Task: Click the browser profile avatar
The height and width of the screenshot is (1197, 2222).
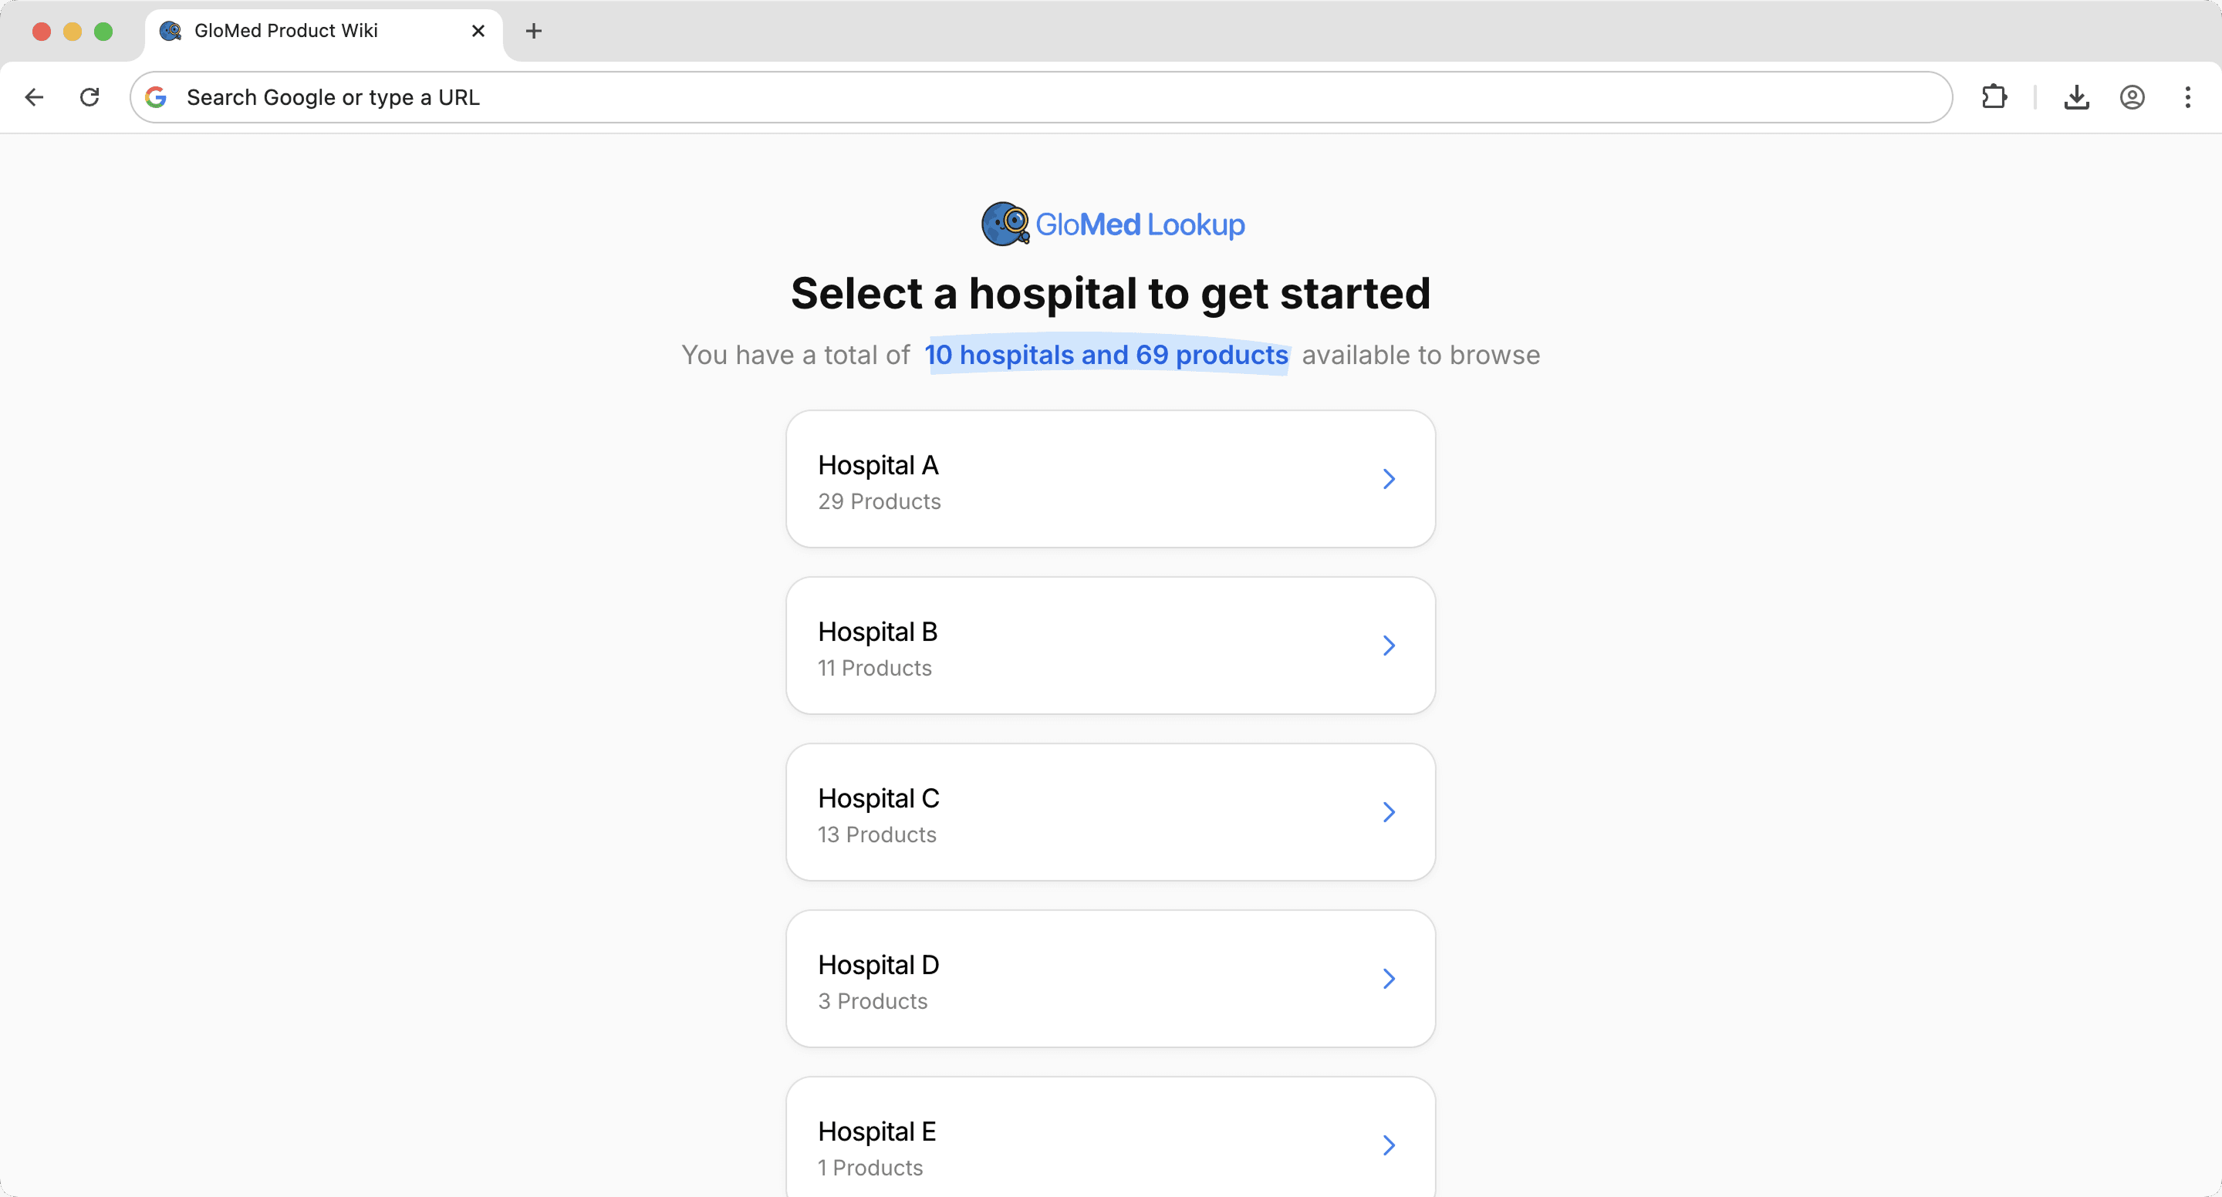Action: [2133, 96]
